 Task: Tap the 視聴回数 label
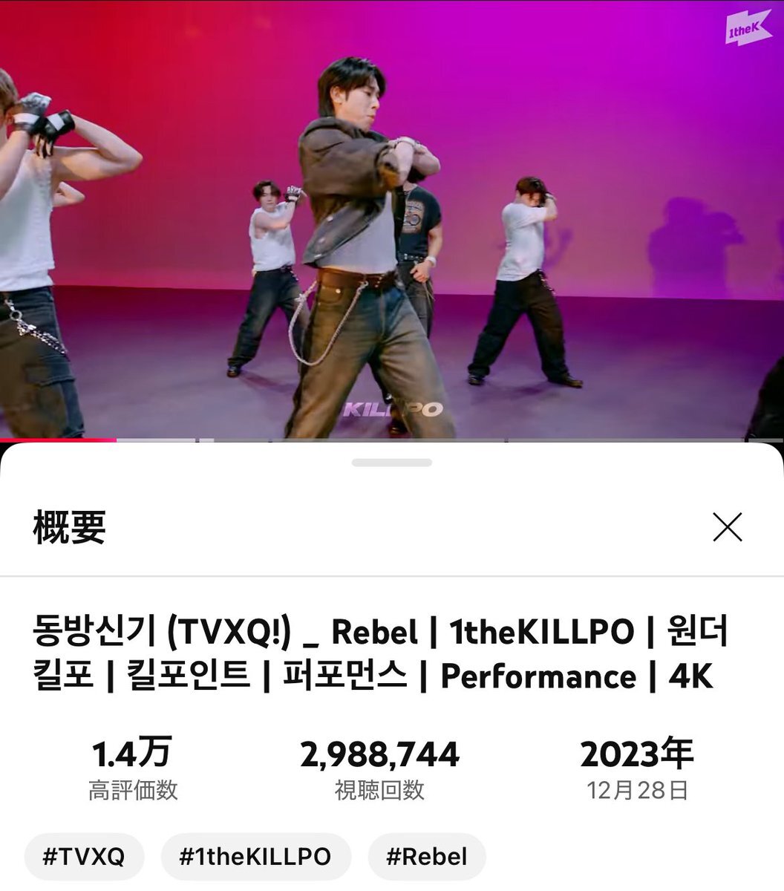point(379,790)
